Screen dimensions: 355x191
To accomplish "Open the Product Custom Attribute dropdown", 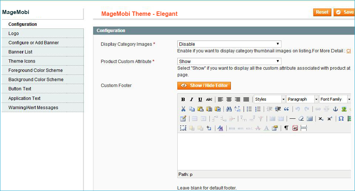I will click(229, 61).
